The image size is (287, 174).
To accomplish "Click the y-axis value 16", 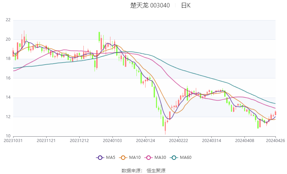I will coord(8,78).
